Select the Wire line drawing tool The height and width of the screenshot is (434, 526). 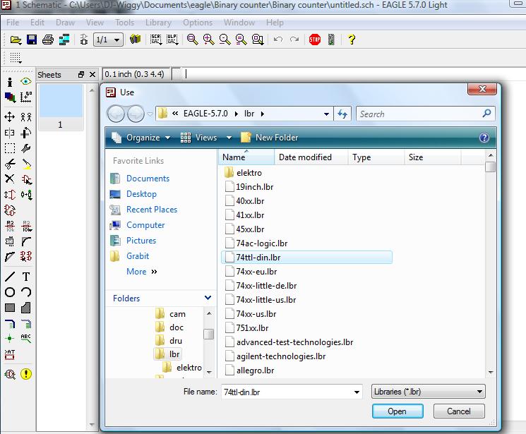point(10,277)
